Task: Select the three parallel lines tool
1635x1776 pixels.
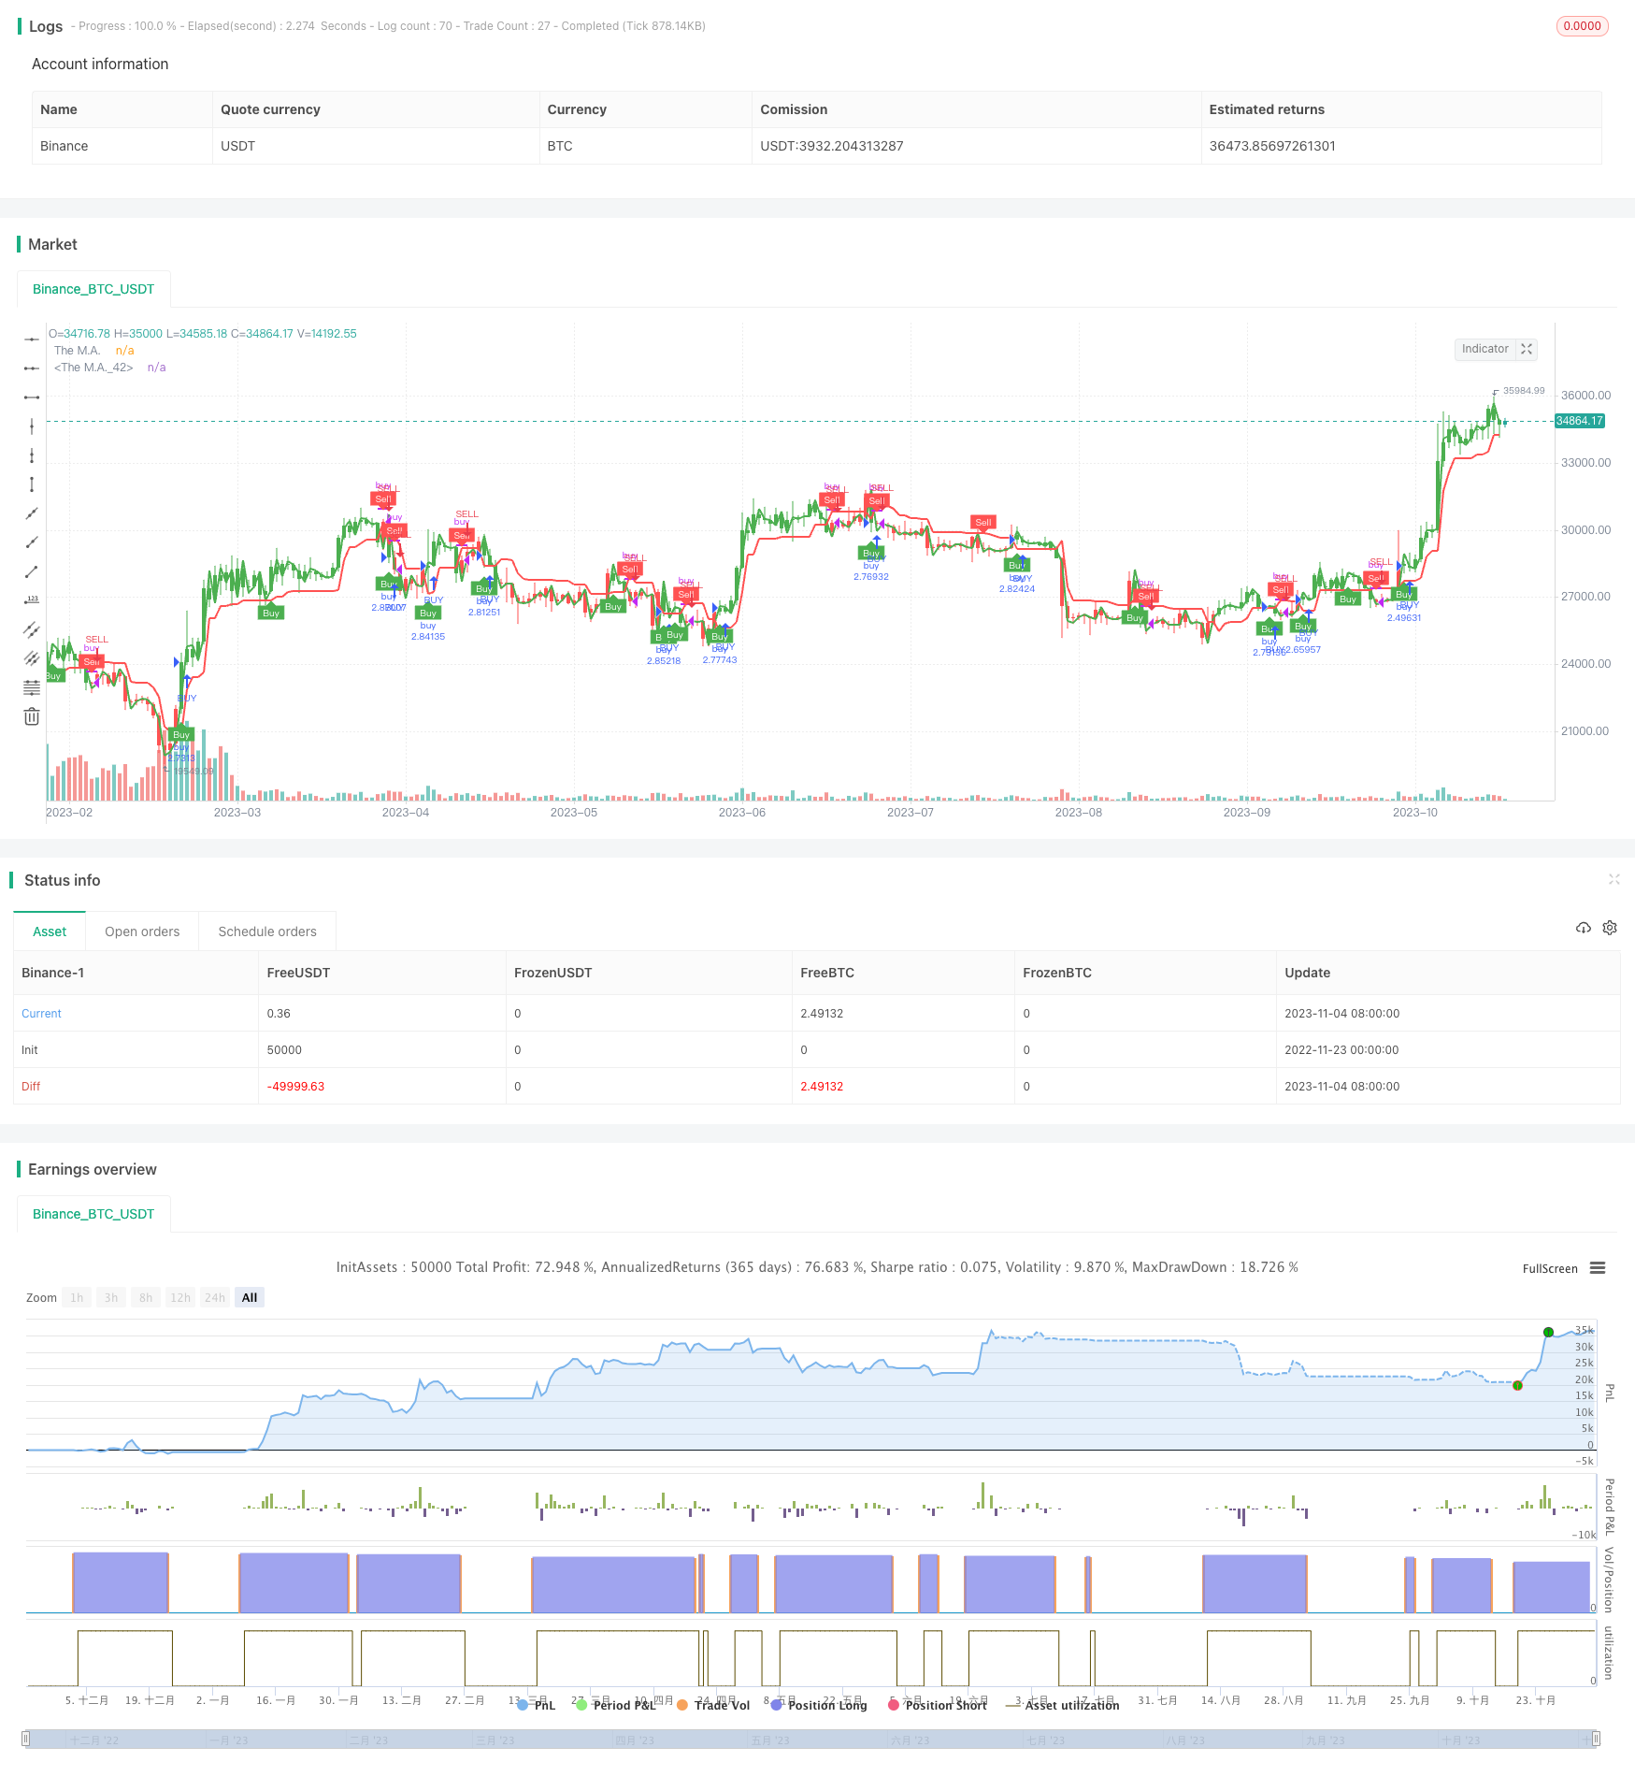Action: point(32,658)
